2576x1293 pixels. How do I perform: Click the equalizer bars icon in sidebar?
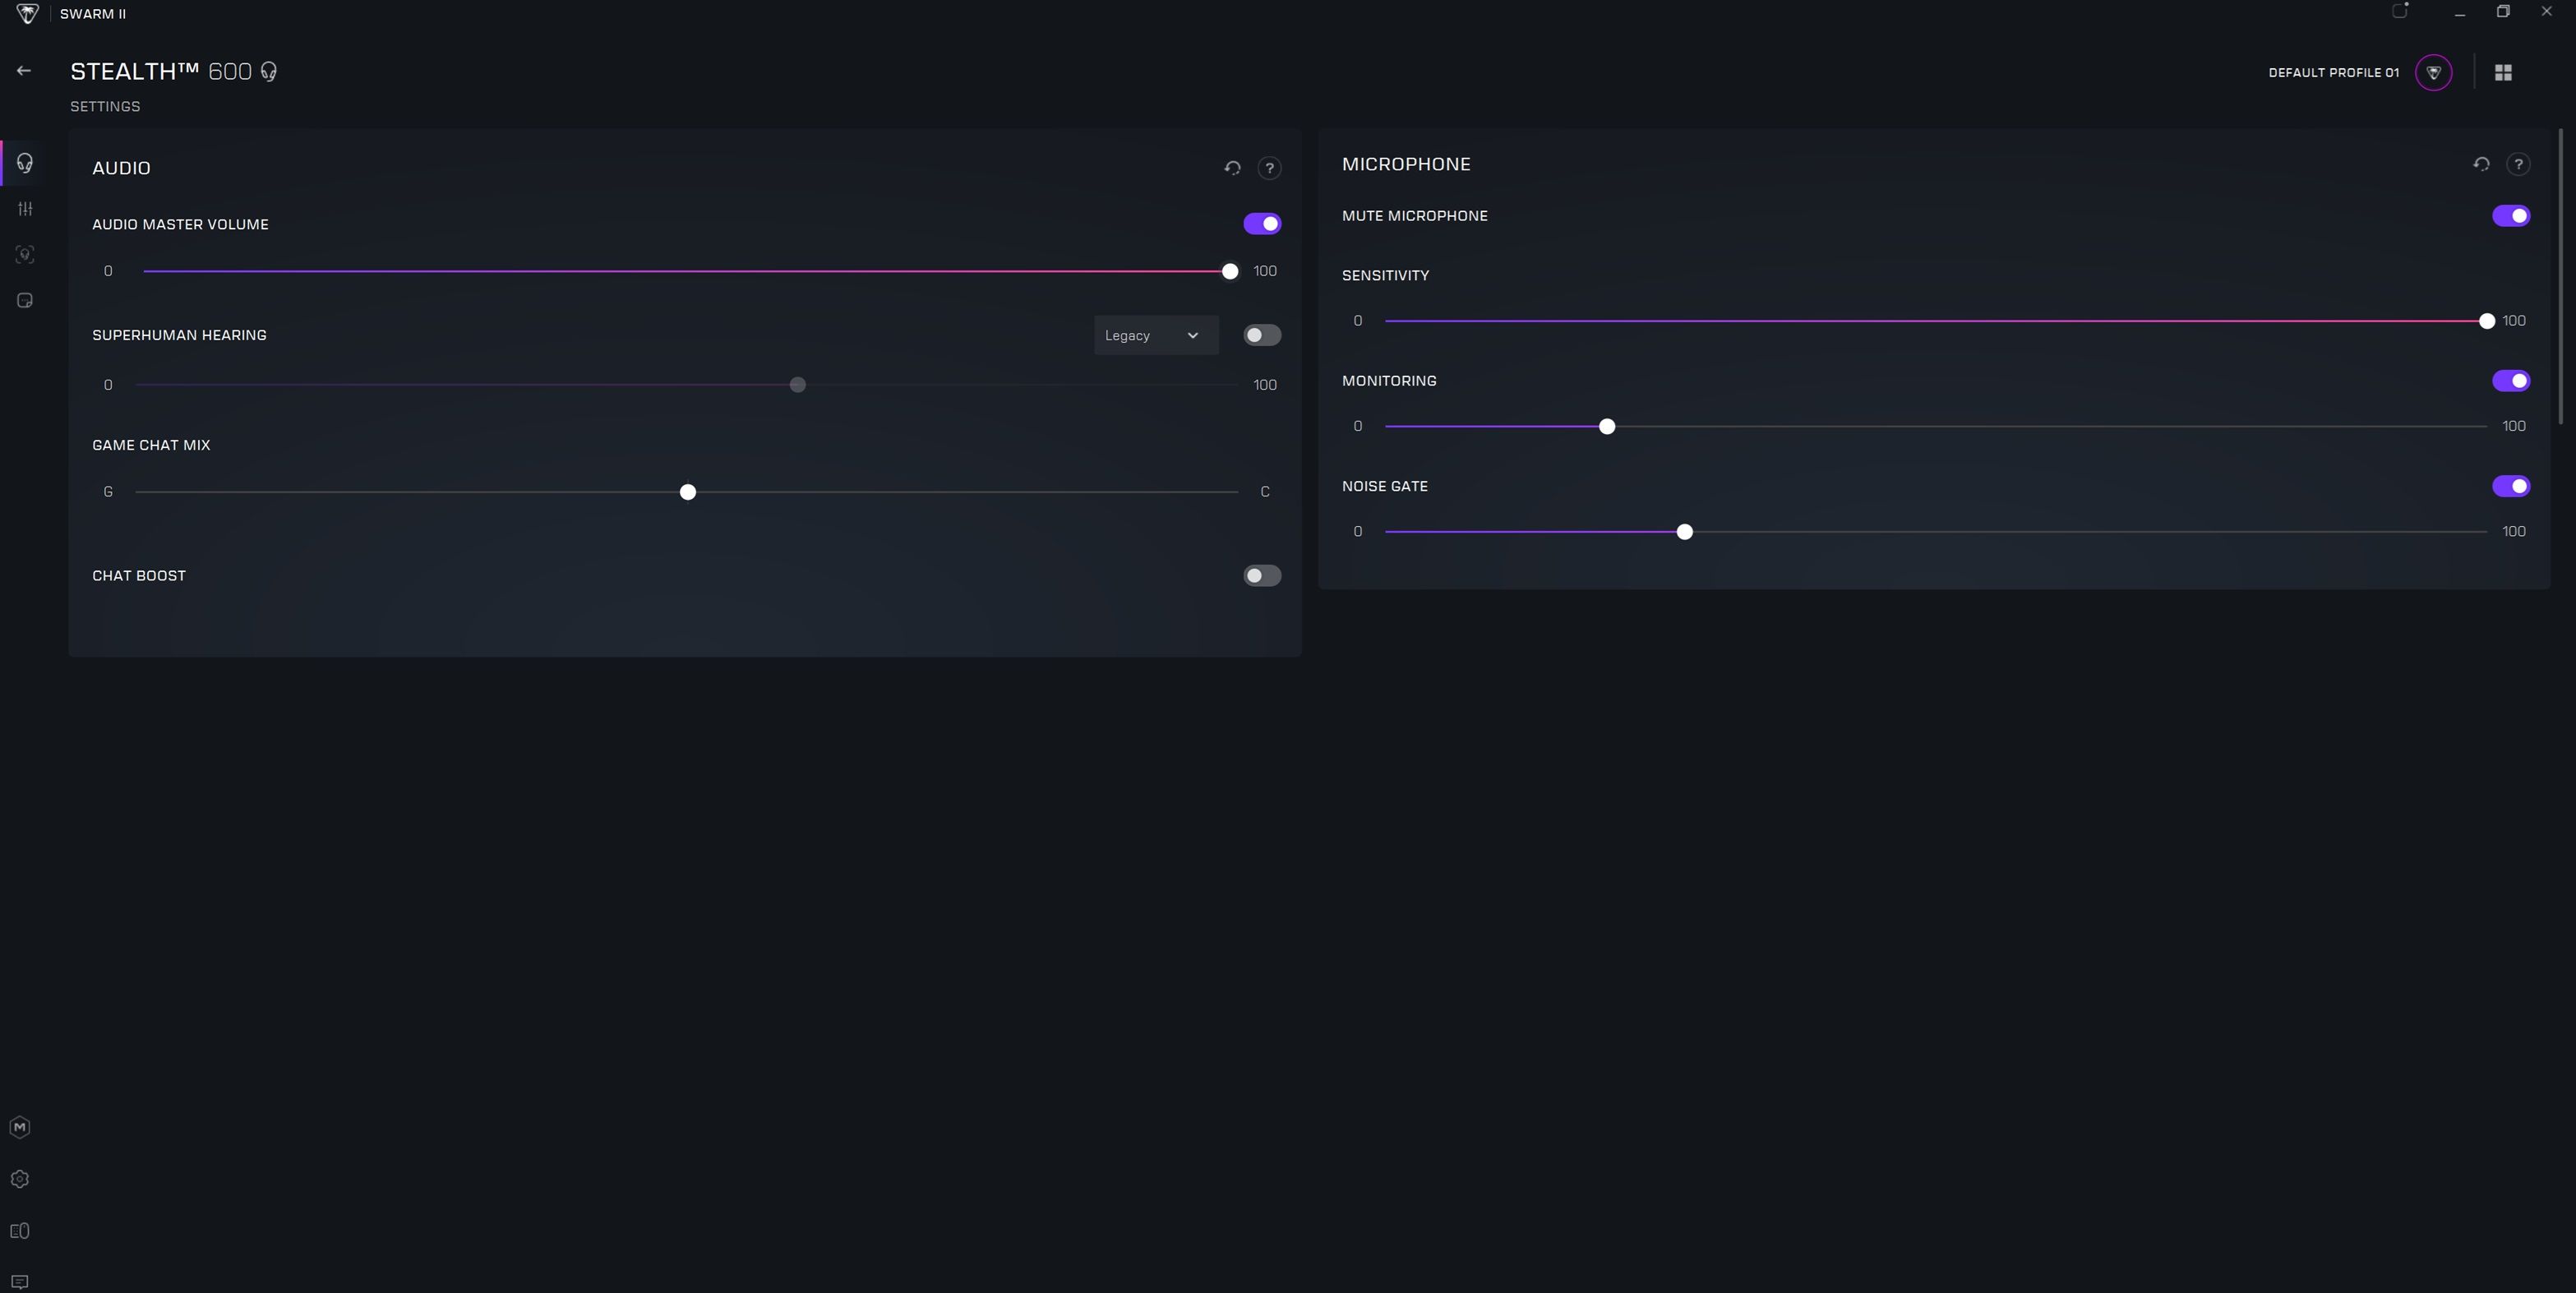(x=23, y=208)
